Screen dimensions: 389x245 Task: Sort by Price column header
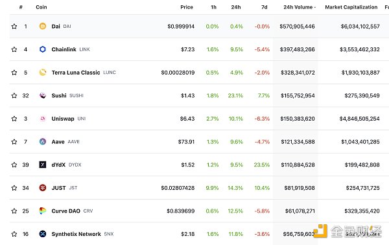point(187,7)
